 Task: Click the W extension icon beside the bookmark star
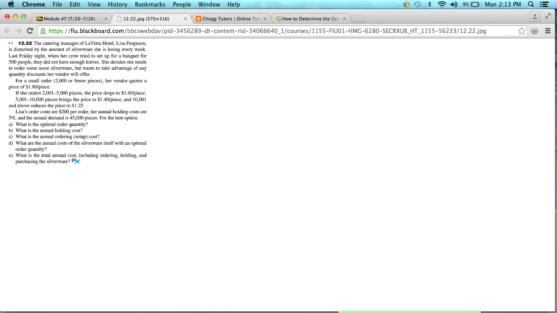coord(535,31)
